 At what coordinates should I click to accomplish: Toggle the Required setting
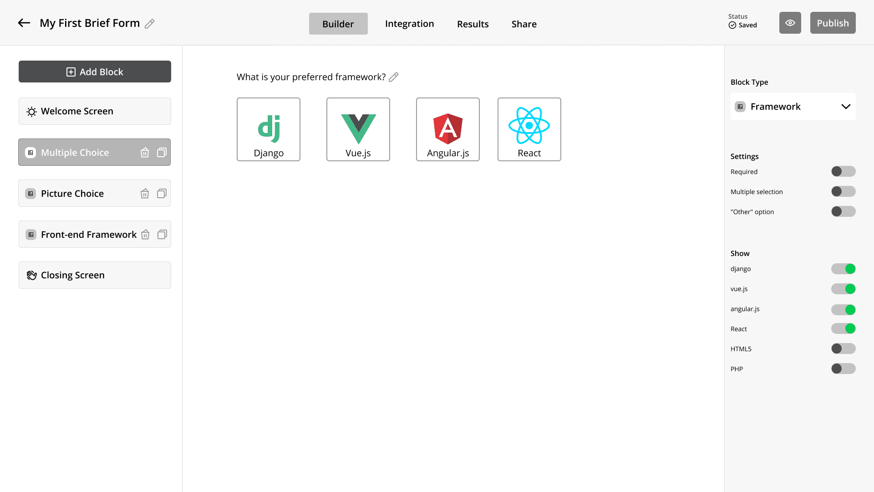[x=843, y=171]
